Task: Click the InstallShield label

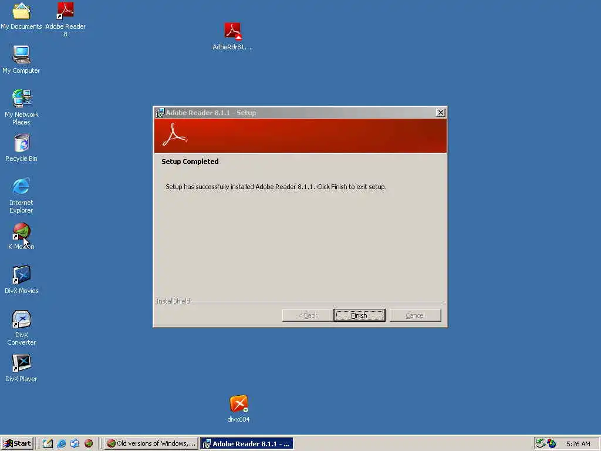Action: coord(173,301)
